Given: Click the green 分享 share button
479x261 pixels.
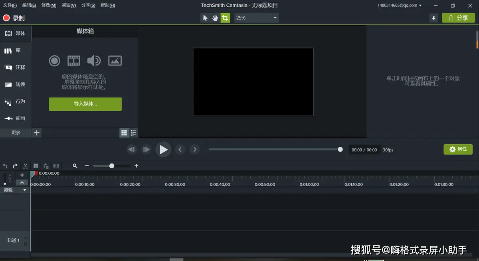Looking at the screenshot, I should coord(458,18).
